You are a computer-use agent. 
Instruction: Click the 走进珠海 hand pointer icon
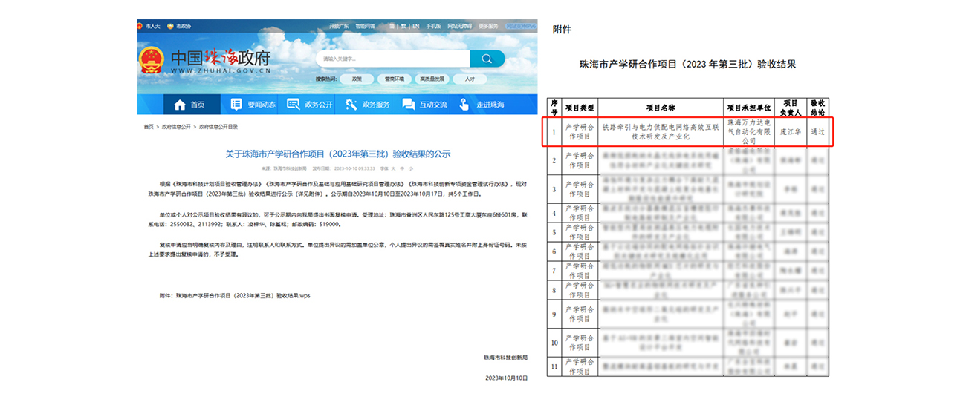tap(464, 105)
